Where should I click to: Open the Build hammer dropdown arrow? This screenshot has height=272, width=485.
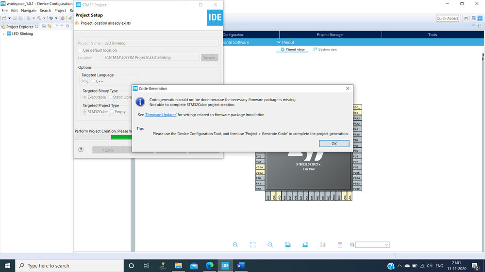tap(44, 18)
